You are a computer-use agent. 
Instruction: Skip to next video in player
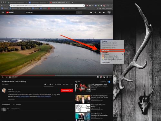tap(6, 77)
